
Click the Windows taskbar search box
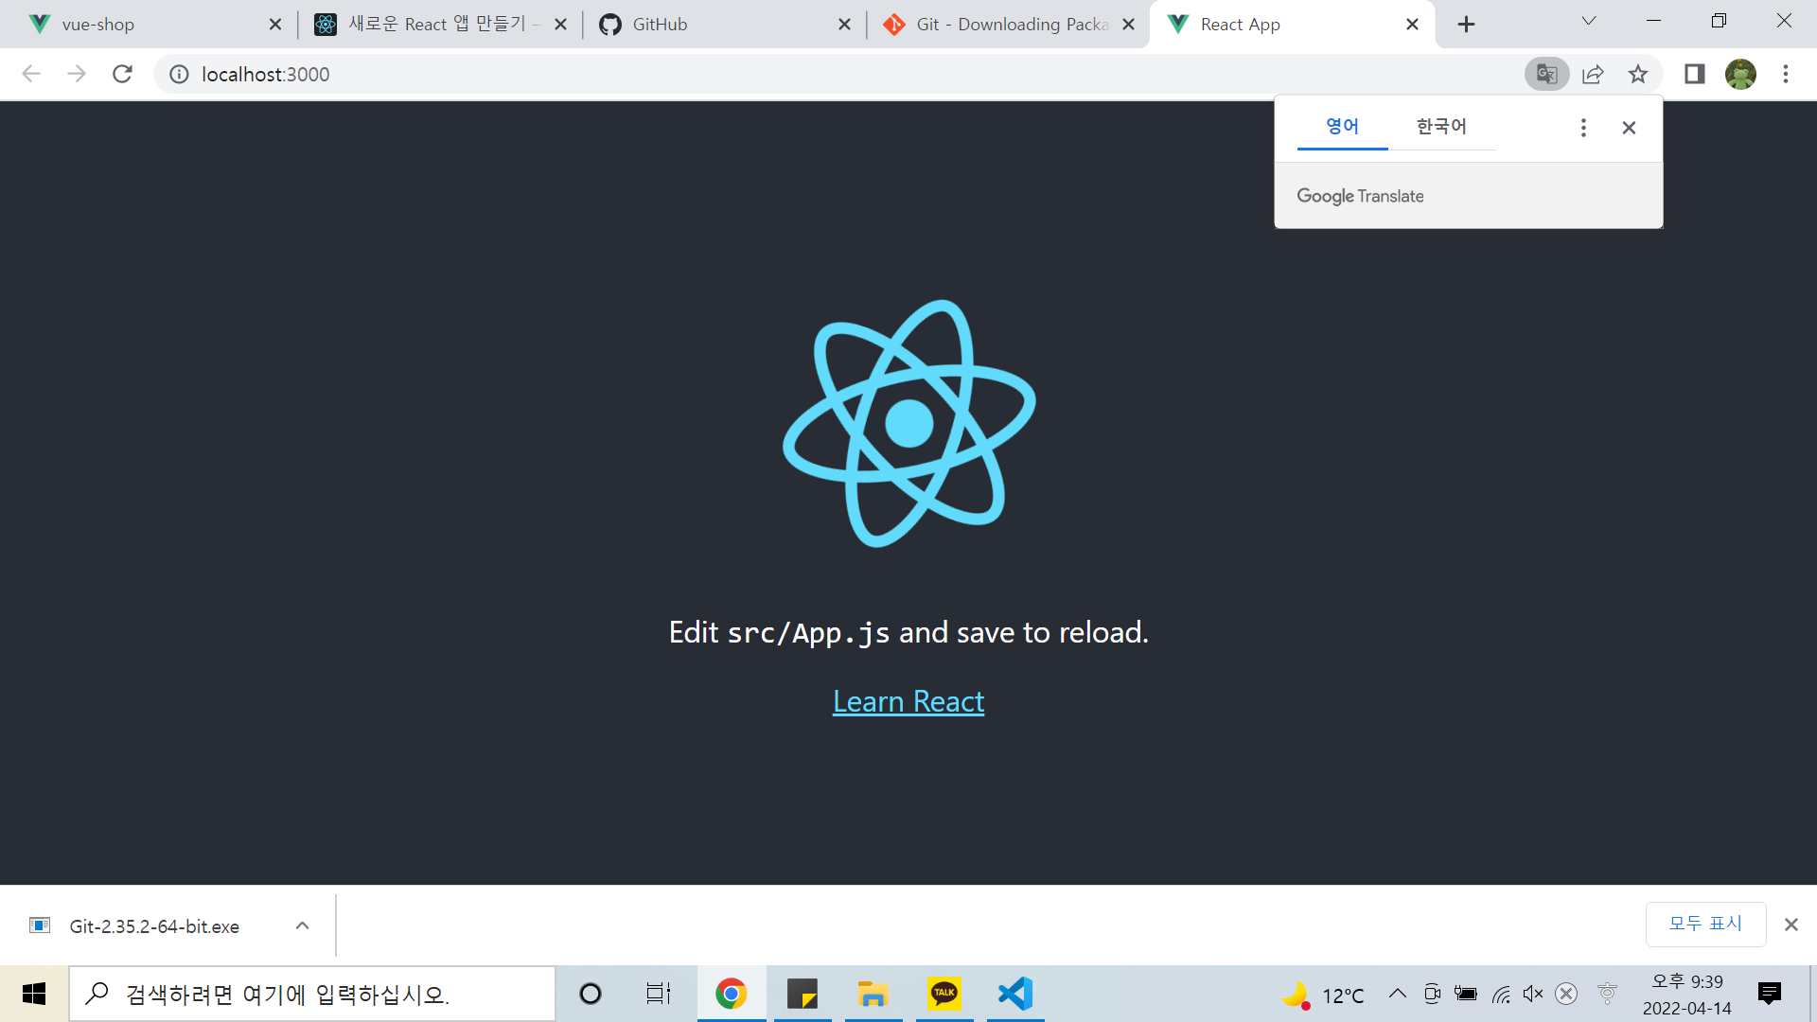tap(312, 994)
